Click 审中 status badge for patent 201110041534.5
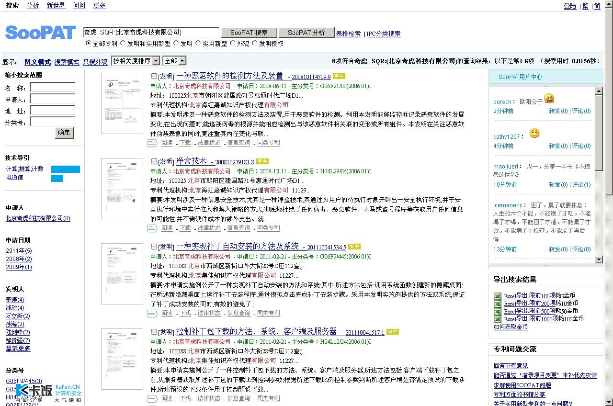613x406 pixels. tap(354, 247)
